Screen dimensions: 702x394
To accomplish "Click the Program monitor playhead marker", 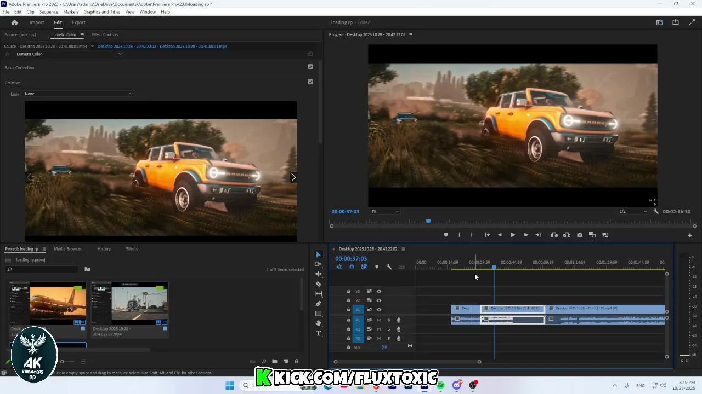I will (x=428, y=221).
